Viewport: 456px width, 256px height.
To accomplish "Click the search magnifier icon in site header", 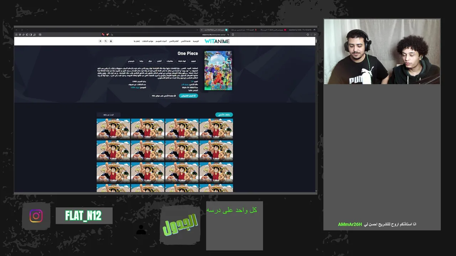I will point(105,41).
